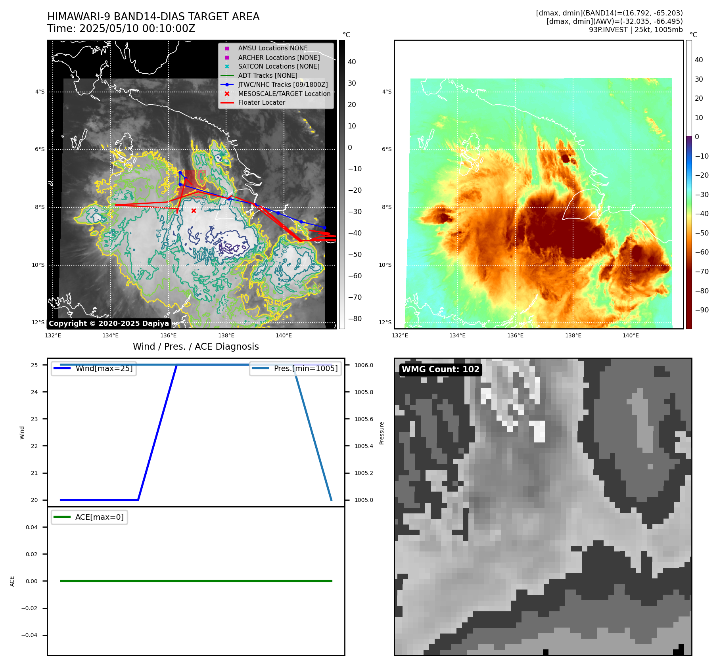This screenshot has height=670, width=719.
Task: Select the red x target marker on the satellite map
Action: coord(194,211)
